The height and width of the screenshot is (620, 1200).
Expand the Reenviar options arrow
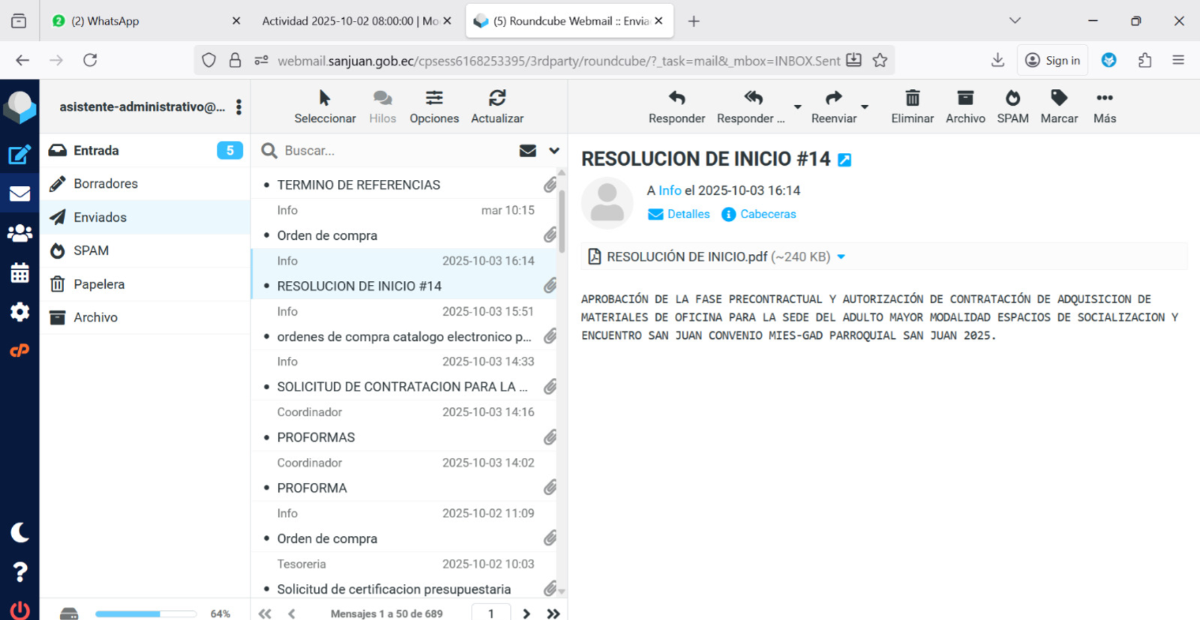tap(865, 106)
